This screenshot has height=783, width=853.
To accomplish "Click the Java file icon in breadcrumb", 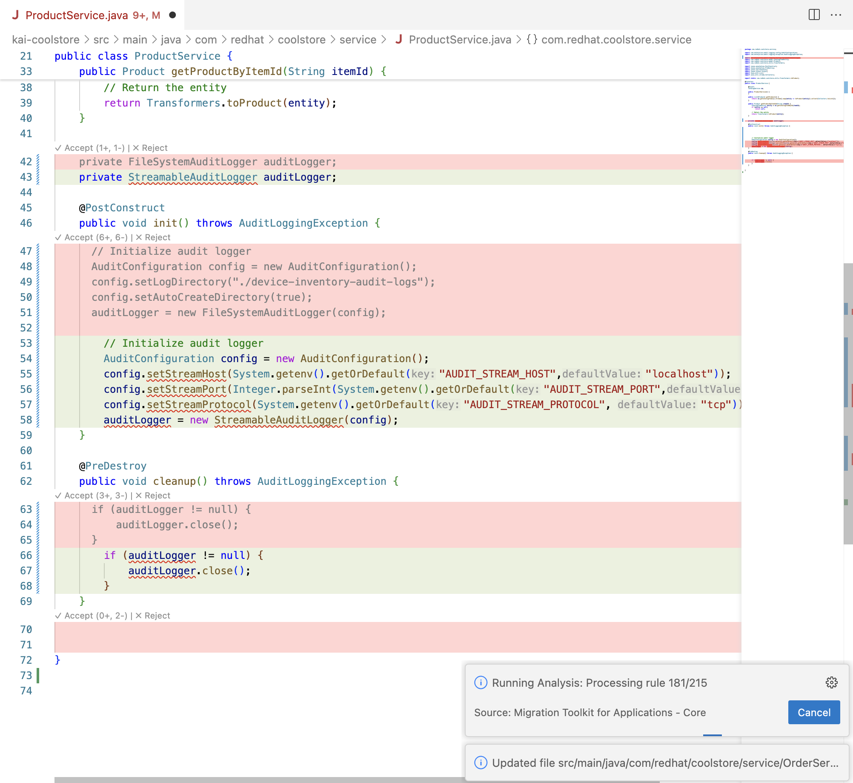I will 399,40.
